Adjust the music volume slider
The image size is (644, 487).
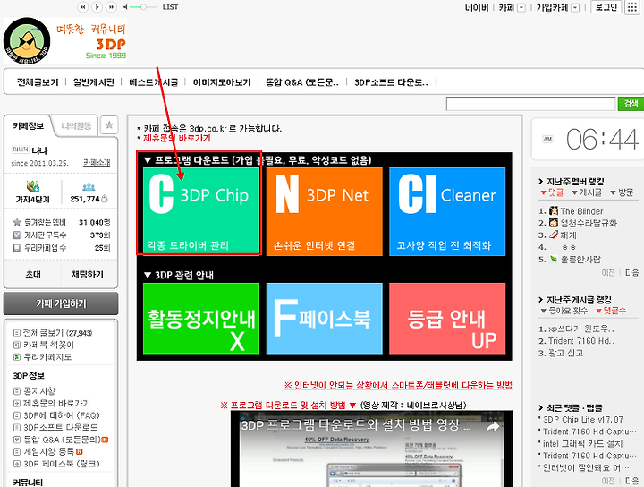click(143, 7)
